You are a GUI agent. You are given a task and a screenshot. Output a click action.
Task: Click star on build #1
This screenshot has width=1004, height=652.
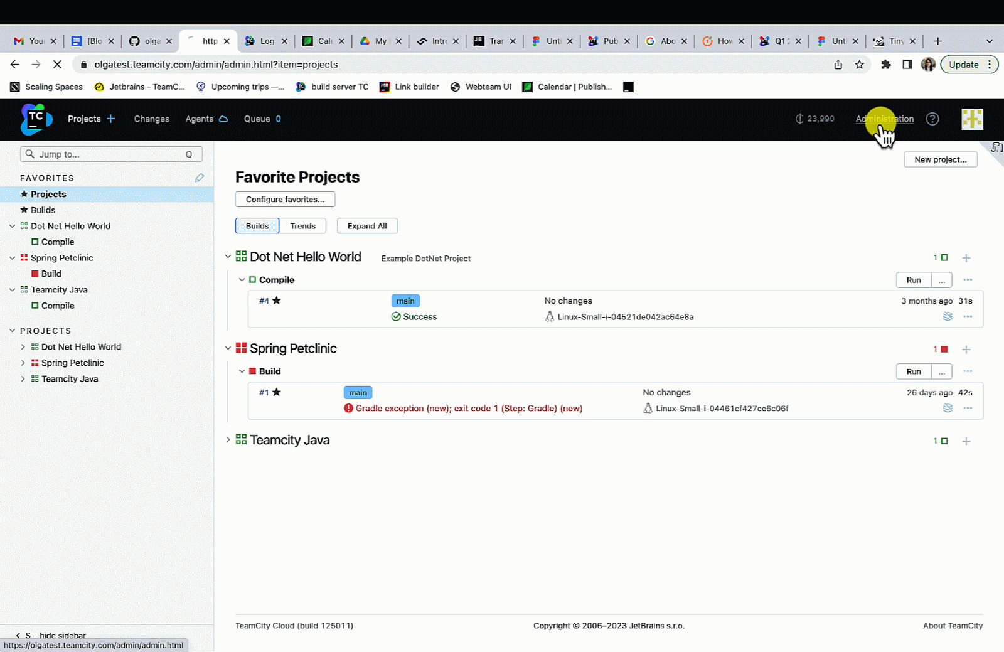point(277,392)
